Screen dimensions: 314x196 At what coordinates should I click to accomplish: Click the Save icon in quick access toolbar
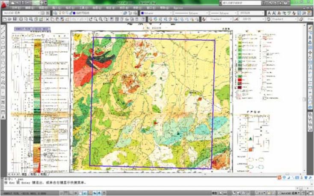(x=23, y=3)
